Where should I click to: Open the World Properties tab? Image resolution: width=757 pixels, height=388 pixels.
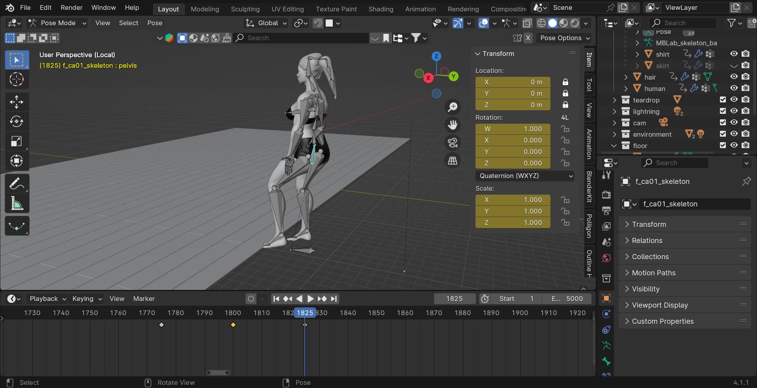click(606, 258)
